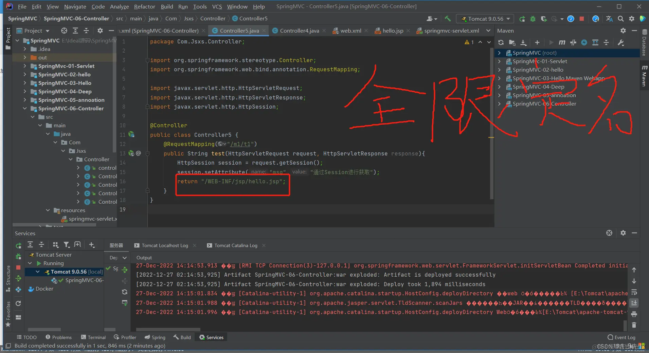The width and height of the screenshot is (649, 353).
Task: Collapse all nodes in Project panel
Action: pos(86,31)
